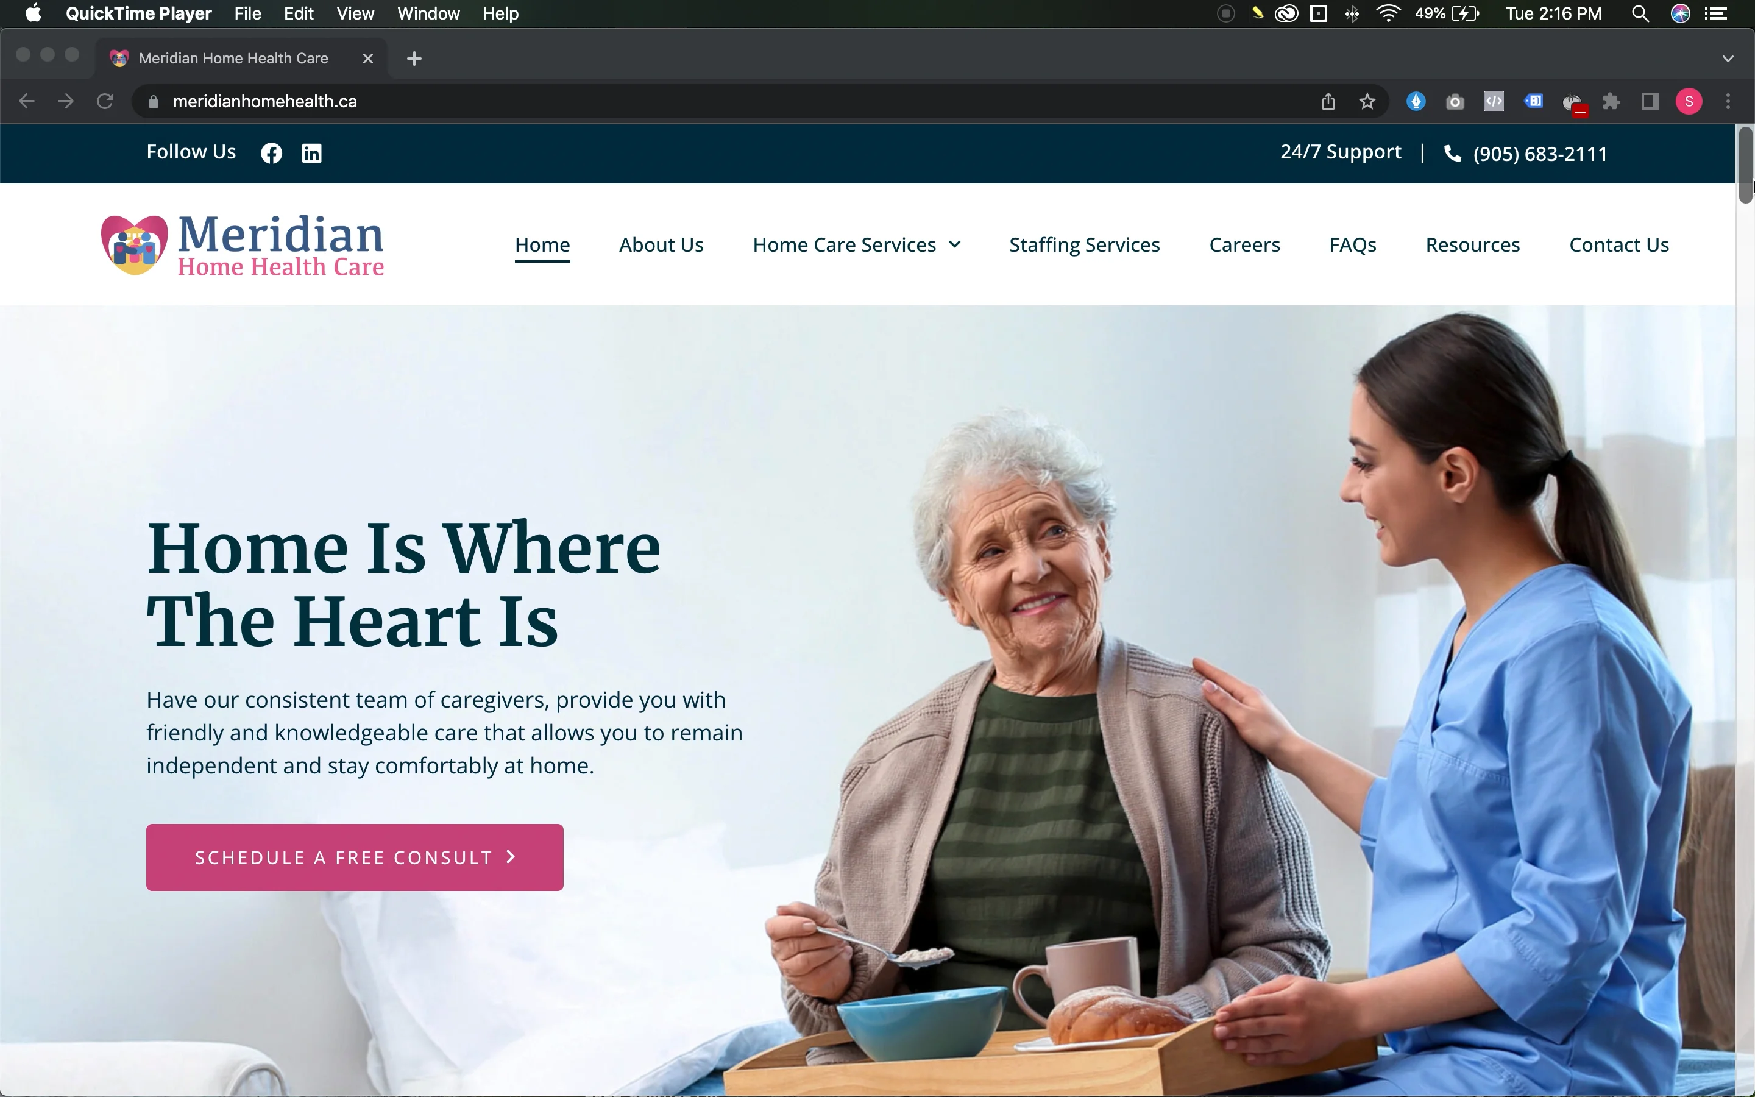
Task: Open the Facebook page icon
Action: pyautogui.click(x=271, y=153)
